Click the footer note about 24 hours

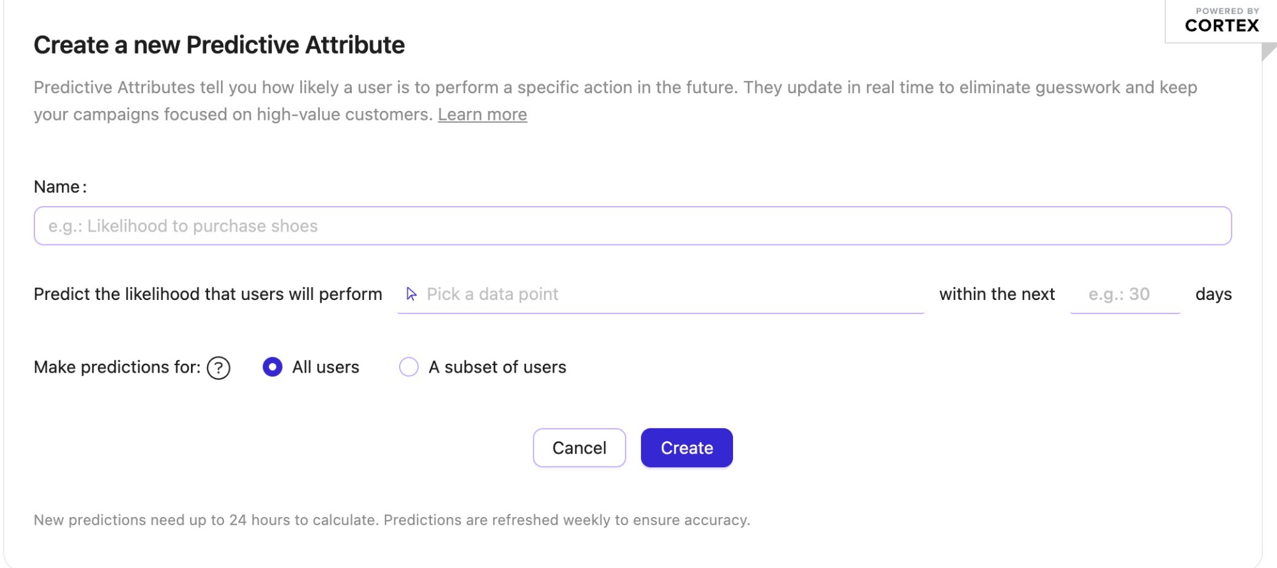(391, 520)
